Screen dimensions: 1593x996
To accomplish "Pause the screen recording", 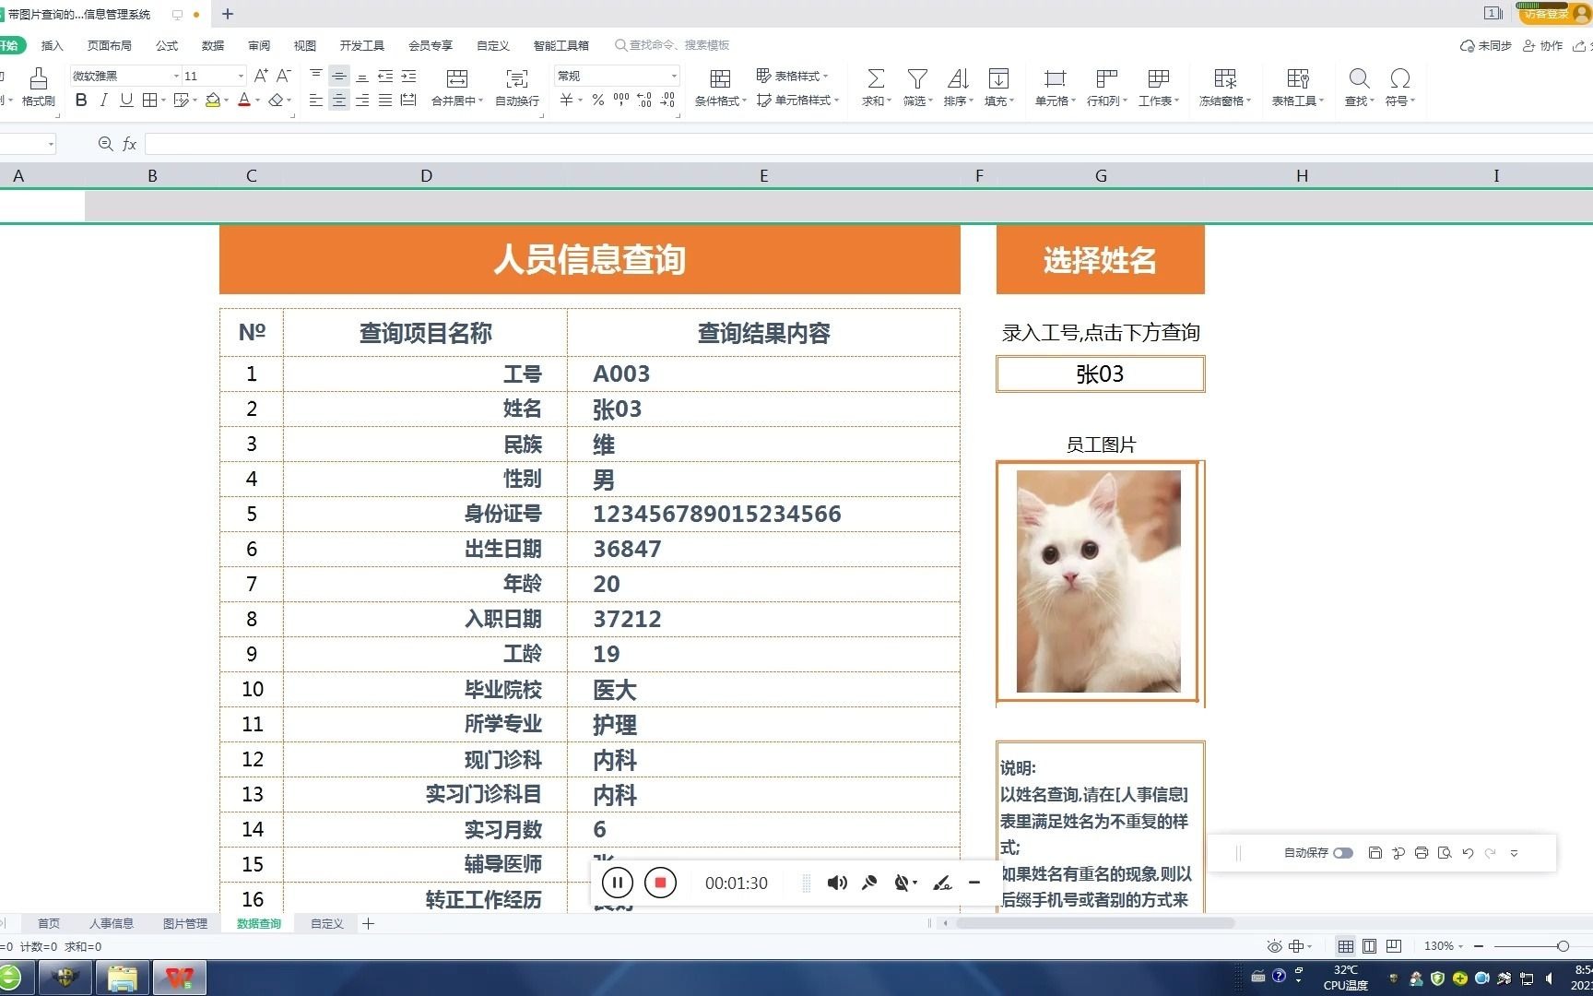I will point(617,883).
